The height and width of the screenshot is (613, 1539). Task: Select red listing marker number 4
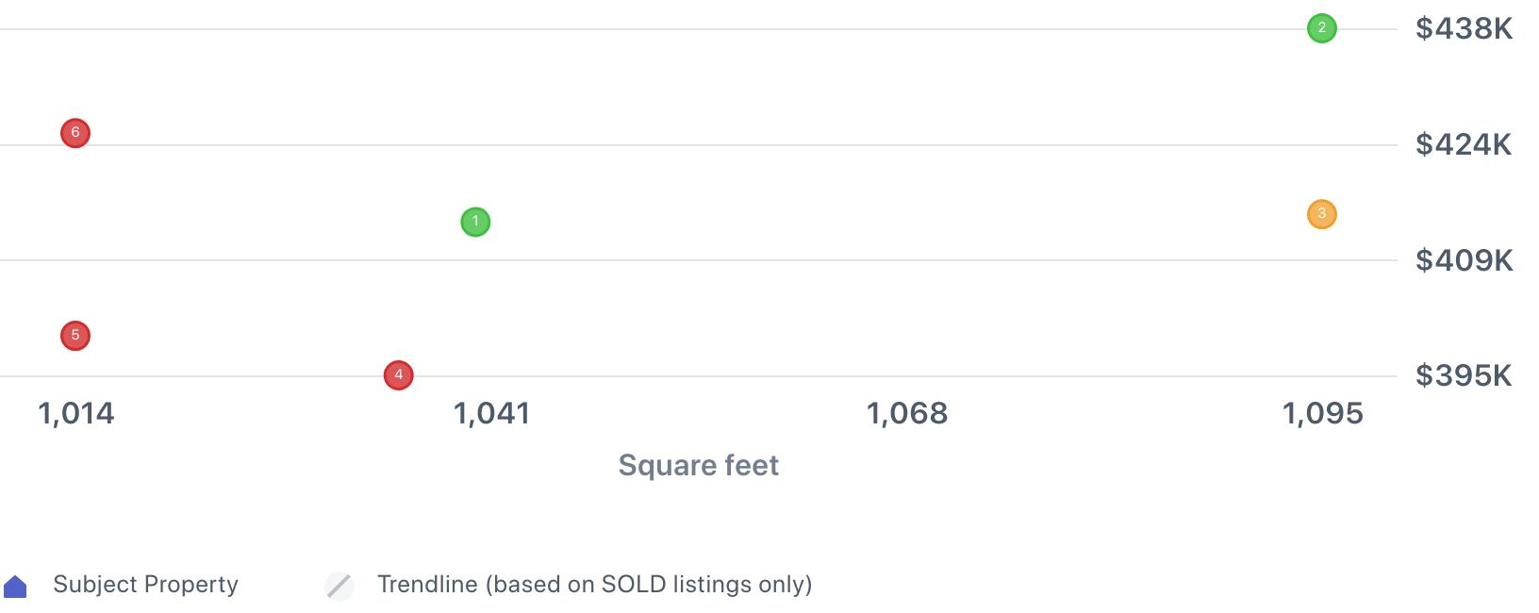399,375
